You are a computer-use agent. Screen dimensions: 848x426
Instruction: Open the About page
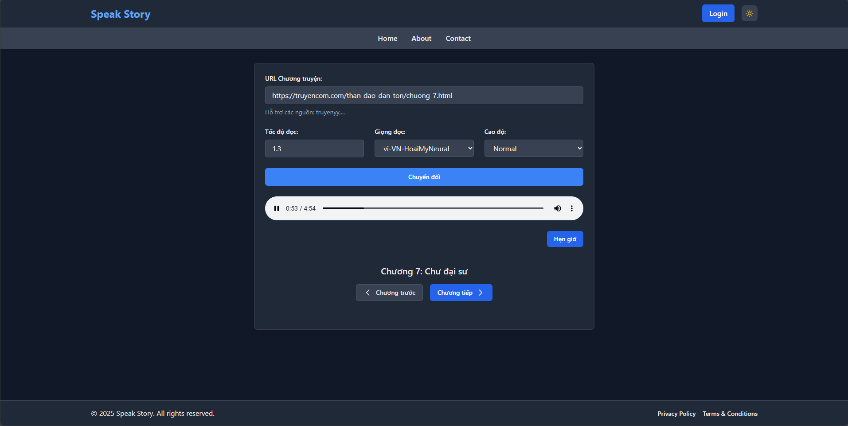pyautogui.click(x=421, y=39)
